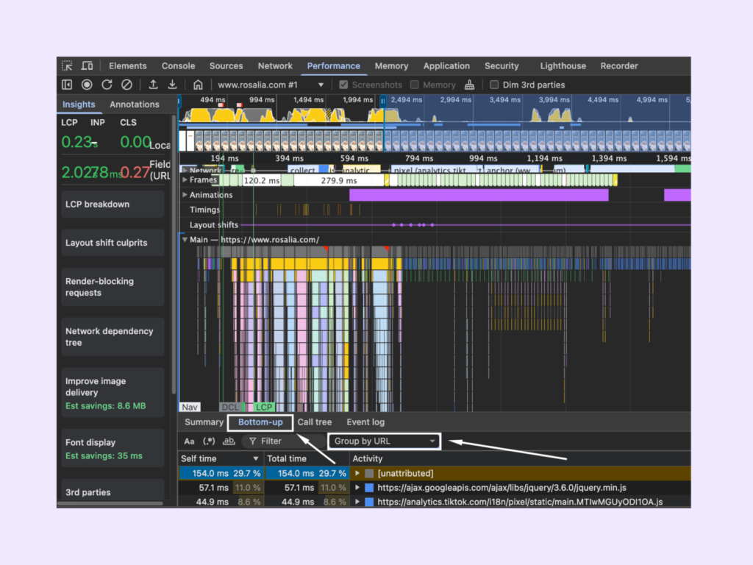Screen dimensions: 753x565
Task: Expand the Frames track
Action: click(185, 180)
